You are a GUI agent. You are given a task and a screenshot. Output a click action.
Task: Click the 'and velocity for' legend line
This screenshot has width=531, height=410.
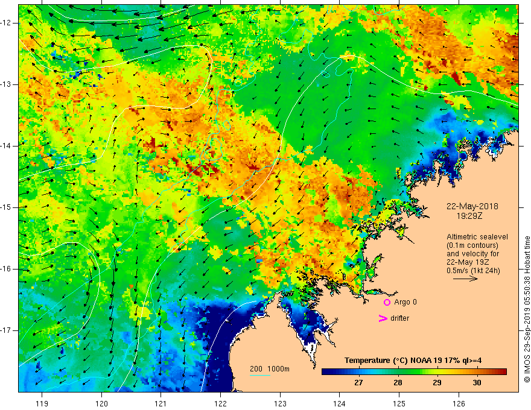[x=472, y=254]
